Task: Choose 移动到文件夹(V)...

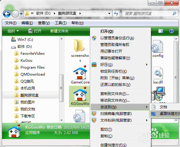Action: tap(120, 100)
